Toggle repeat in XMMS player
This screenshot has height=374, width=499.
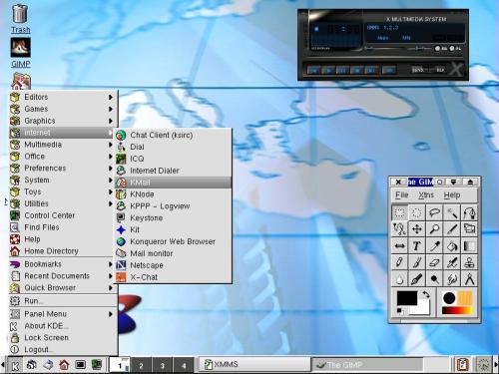coord(440,70)
